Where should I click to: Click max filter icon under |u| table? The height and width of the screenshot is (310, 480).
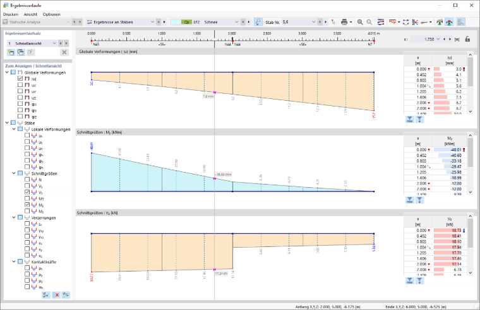coord(410,120)
